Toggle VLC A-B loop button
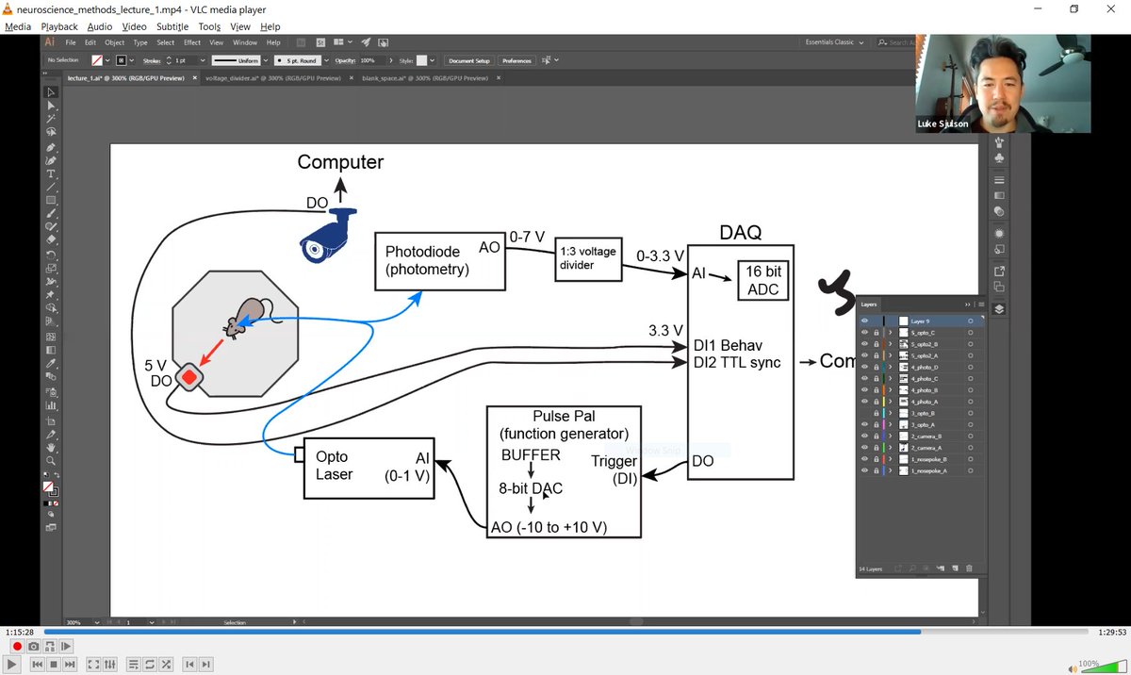Viewport: 1131px width, 675px height. (x=50, y=647)
